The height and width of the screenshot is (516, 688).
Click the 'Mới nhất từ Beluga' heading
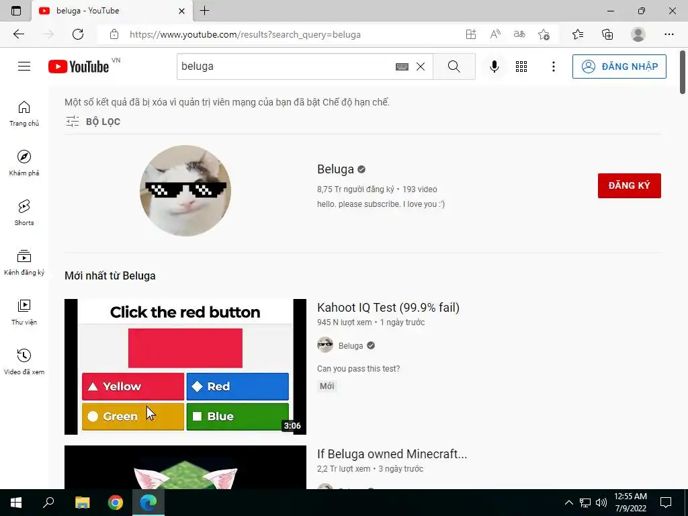pos(110,275)
